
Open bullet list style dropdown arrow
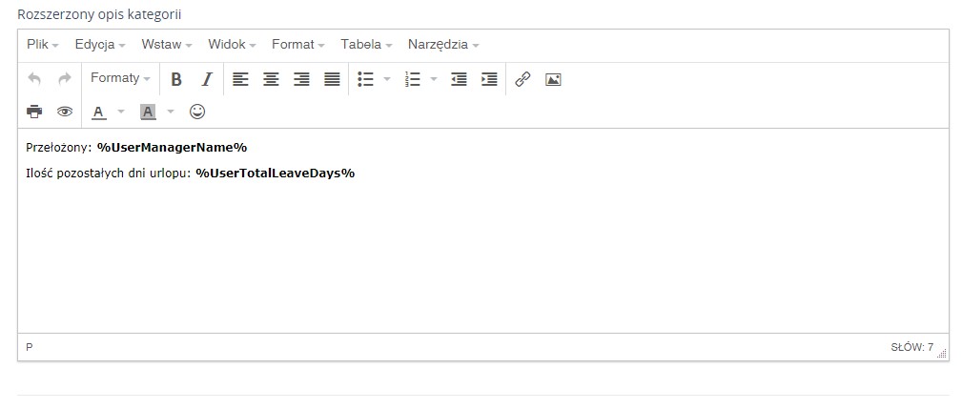pyautogui.click(x=387, y=79)
